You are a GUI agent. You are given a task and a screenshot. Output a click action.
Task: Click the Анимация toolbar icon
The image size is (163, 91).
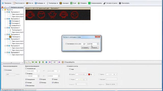(x=61, y=3)
